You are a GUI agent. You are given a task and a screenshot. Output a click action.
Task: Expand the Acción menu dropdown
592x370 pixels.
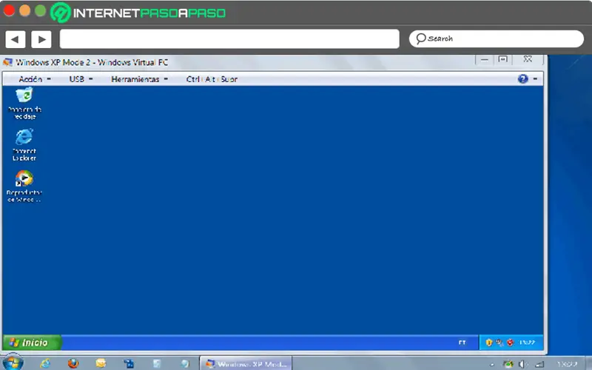tap(35, 79)
